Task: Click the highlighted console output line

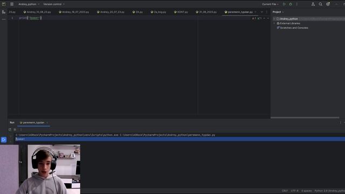Action: point(180,139)
